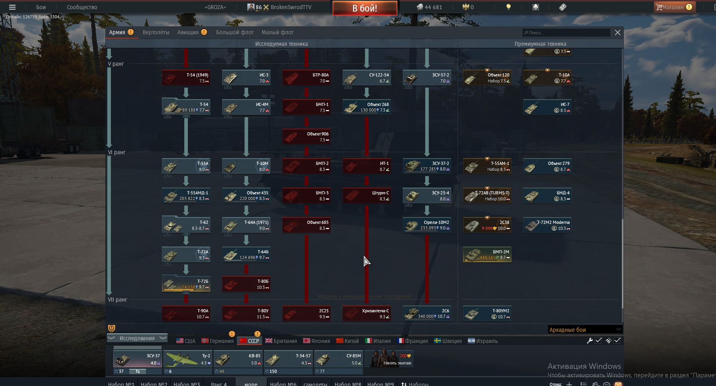
Task: Expand the Исследования panel
Action: click(x=137, y=338)
